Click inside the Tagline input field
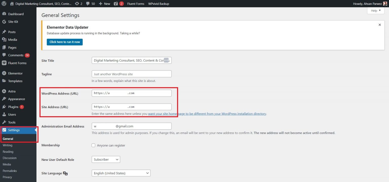Screen dimensions: 389x182 (131, 74)
